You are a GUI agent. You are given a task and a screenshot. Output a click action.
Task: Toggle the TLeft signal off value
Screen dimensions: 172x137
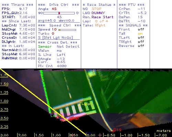[141, 38]
